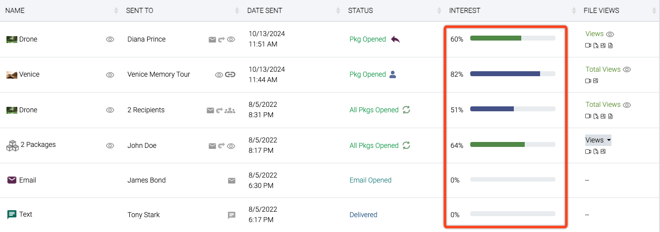Toggle eye icon next to first Drone name
This screenshot has width=660, height=232.
tap(110, 40)
